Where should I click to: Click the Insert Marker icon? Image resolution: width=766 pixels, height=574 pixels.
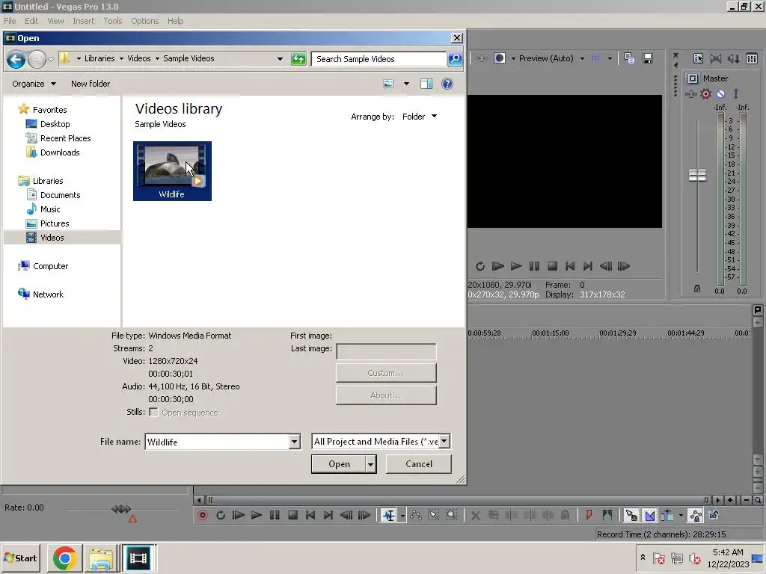point(589,515)
